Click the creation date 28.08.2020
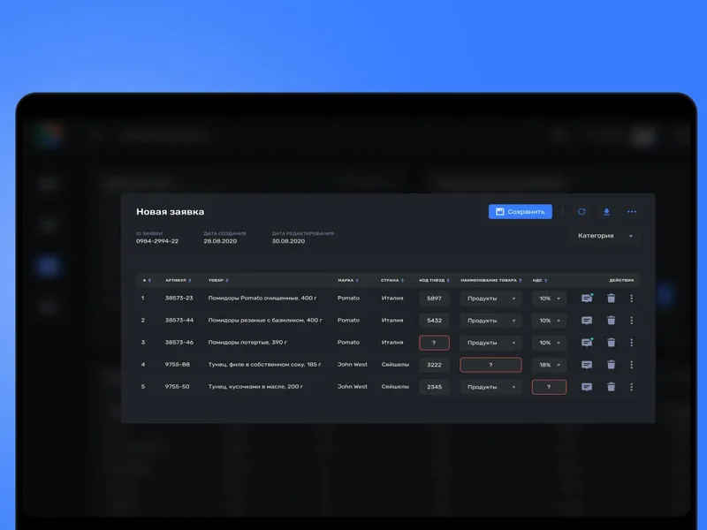The image size is (707, 530). [x=220, y=241]
